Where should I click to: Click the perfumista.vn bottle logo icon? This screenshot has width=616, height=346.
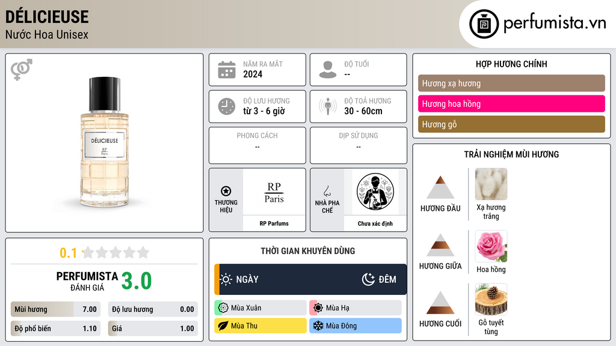click(x=484, y=24)
